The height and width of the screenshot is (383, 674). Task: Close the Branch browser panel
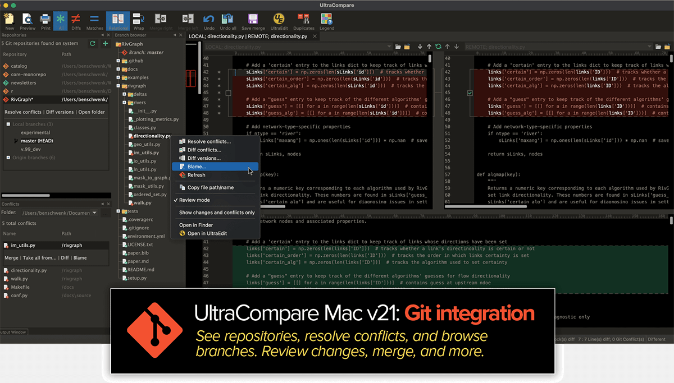pos(181,35)
